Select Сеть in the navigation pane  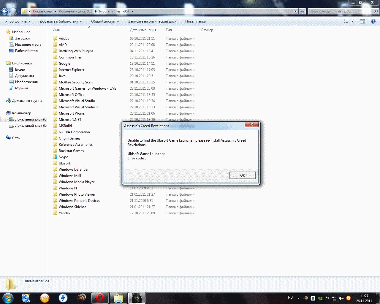pyautogui.click(x=16, y=138)
